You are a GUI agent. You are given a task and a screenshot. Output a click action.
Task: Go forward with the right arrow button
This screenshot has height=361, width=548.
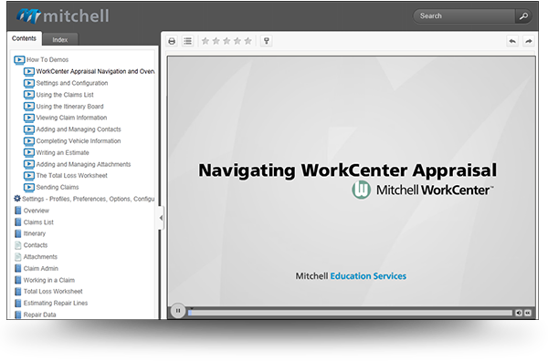(529, 41)
